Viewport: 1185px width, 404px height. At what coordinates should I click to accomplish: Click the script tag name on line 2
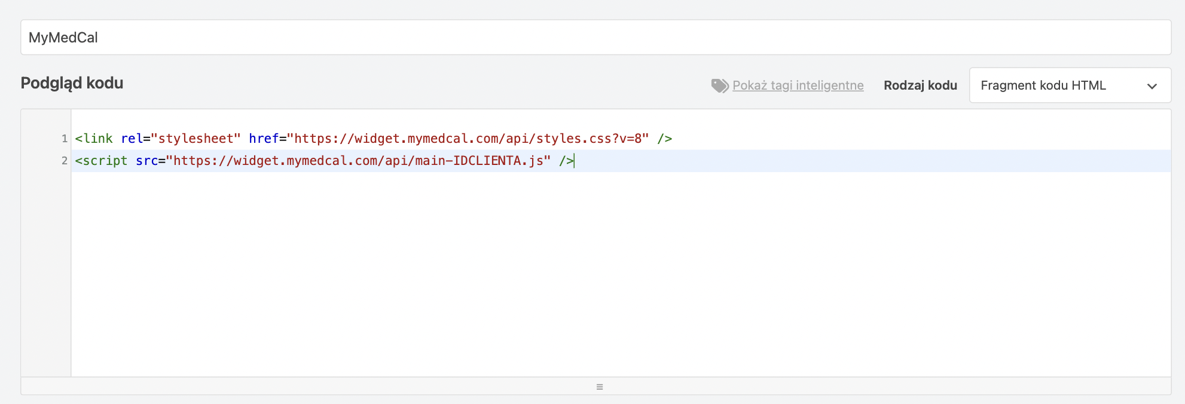(x=104, y=161)
